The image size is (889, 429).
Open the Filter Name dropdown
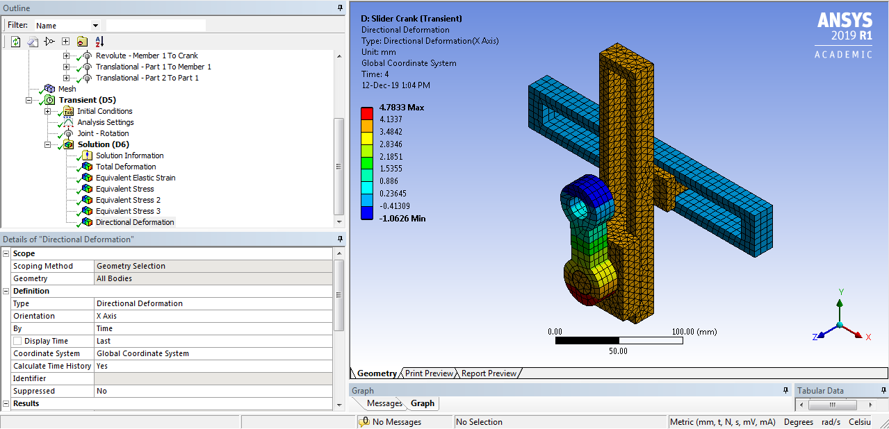coord(95,24)
